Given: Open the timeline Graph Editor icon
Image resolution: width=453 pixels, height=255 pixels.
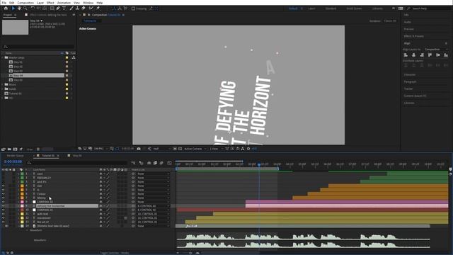Looking at the screenshot, I should [x=170, y=163].
